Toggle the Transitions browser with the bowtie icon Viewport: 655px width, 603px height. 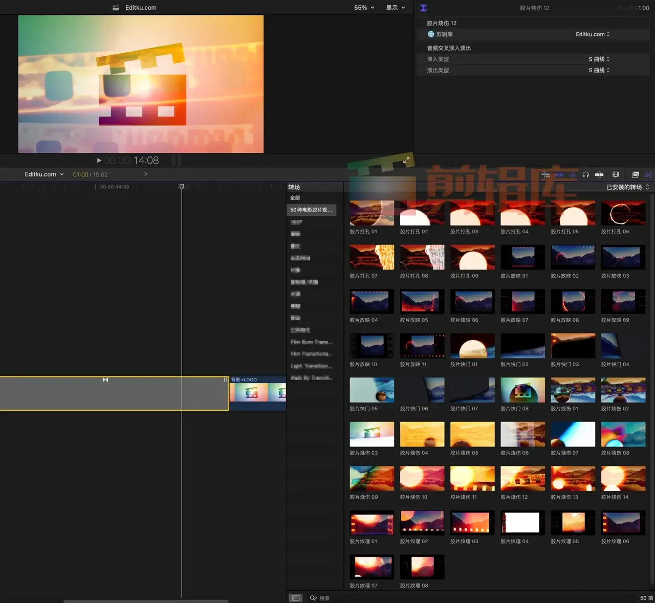(648, 174)
